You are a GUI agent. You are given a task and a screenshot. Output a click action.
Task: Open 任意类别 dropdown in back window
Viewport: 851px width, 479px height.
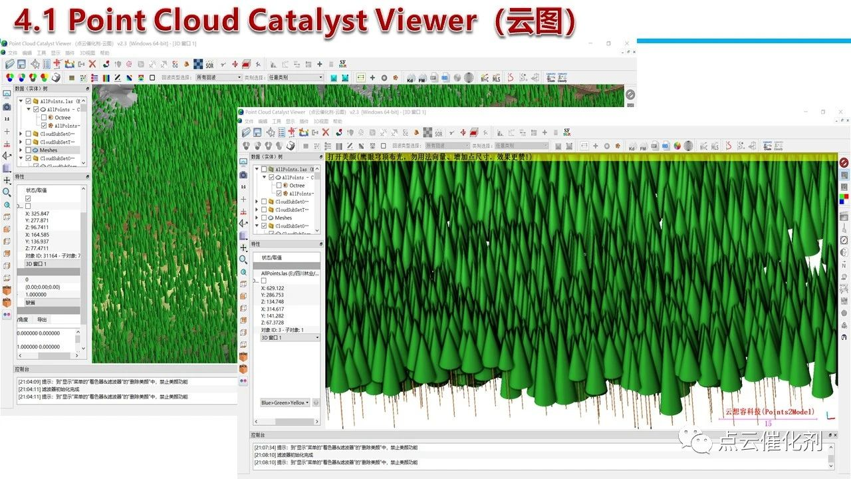pyautogui.click(x=295, y=78)
